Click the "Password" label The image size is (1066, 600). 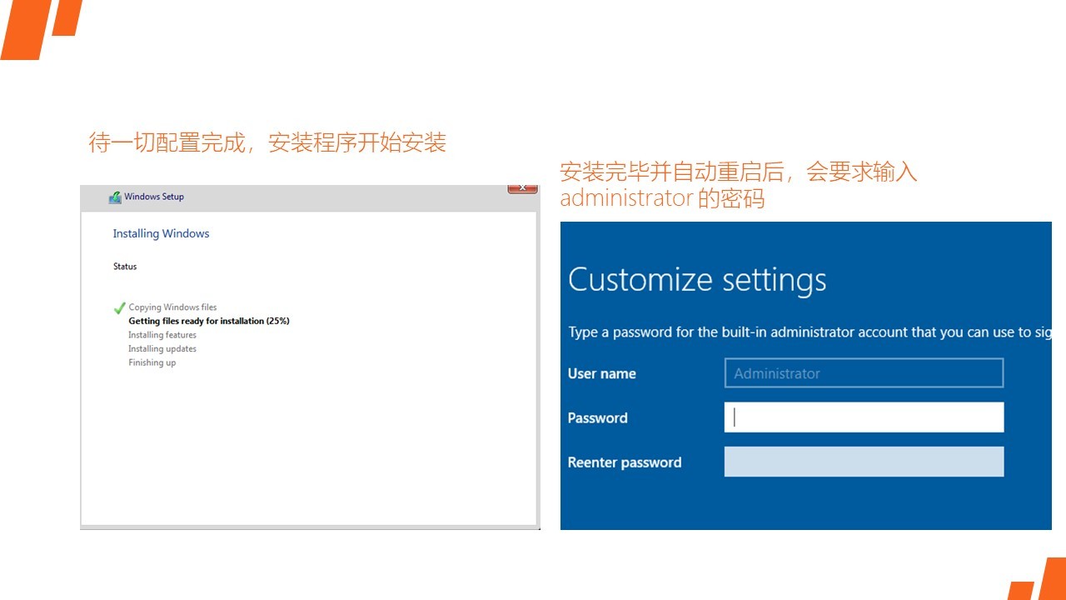point(597,418)
